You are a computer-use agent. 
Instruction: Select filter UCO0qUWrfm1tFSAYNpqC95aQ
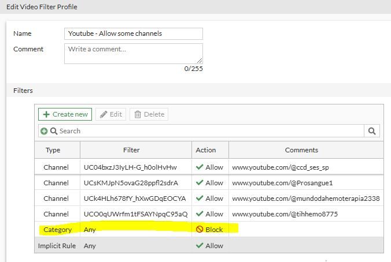[136, 214]
